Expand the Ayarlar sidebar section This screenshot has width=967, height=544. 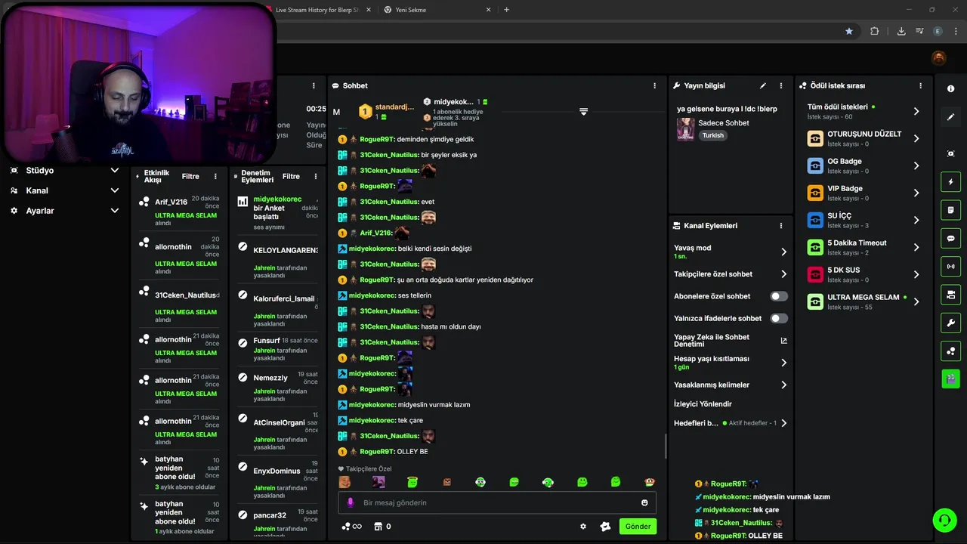64,211
